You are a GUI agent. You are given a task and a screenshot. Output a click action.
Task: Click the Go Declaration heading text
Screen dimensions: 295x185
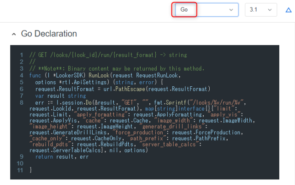click(49, 34)
